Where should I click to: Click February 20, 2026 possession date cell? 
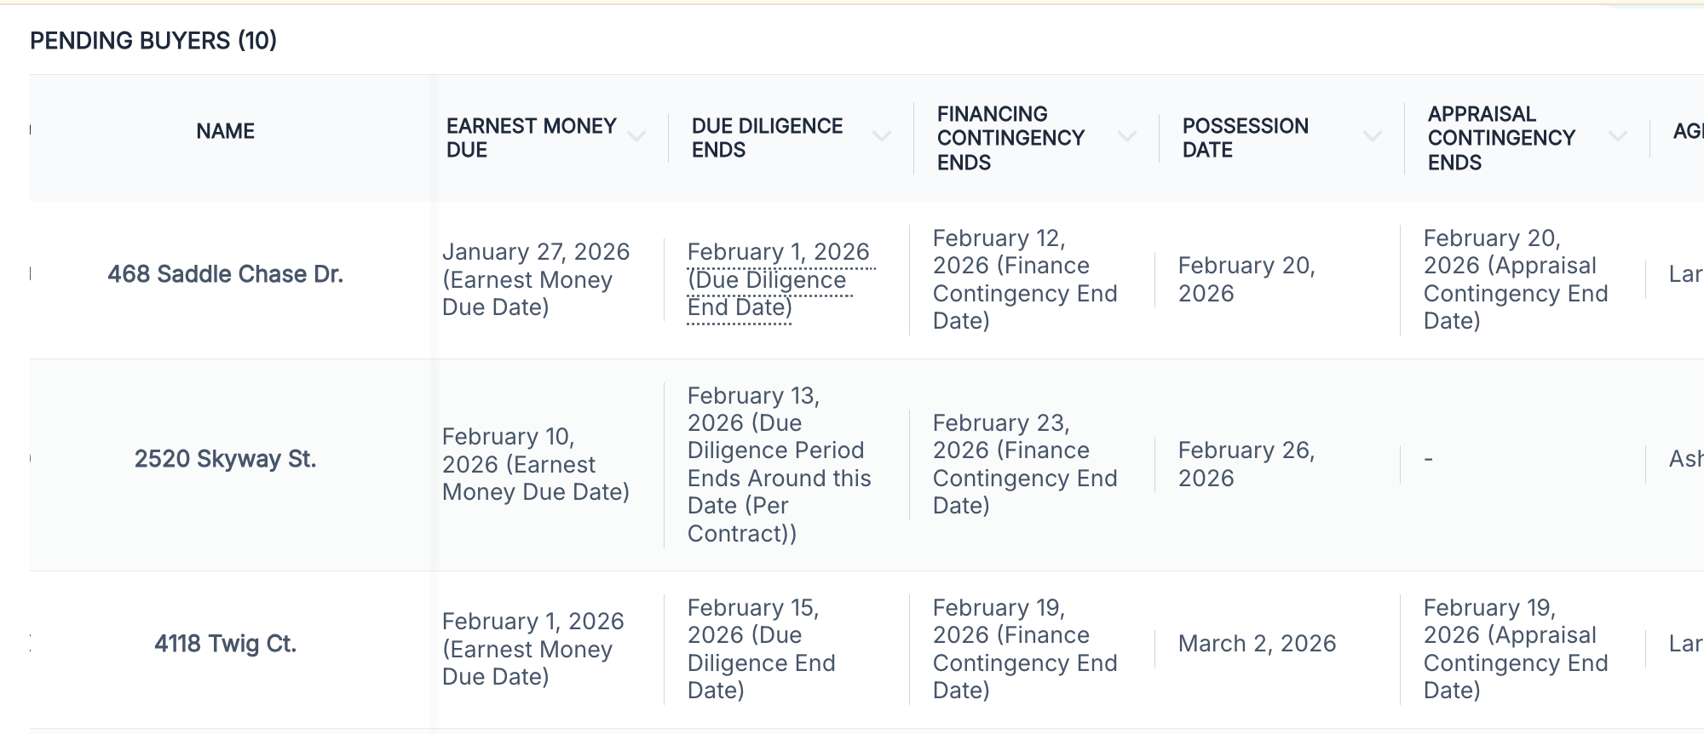click(x=1247, y=280)
